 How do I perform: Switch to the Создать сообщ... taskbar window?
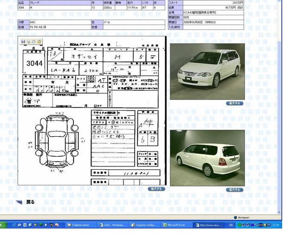pyautogui.click(x=144, y=225)
